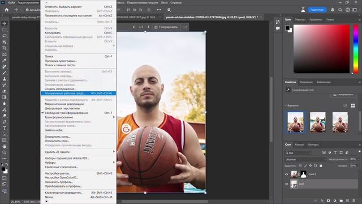Select the Eraser tool
This screenshot has width=362, height=204.
[x=5, y=91]
